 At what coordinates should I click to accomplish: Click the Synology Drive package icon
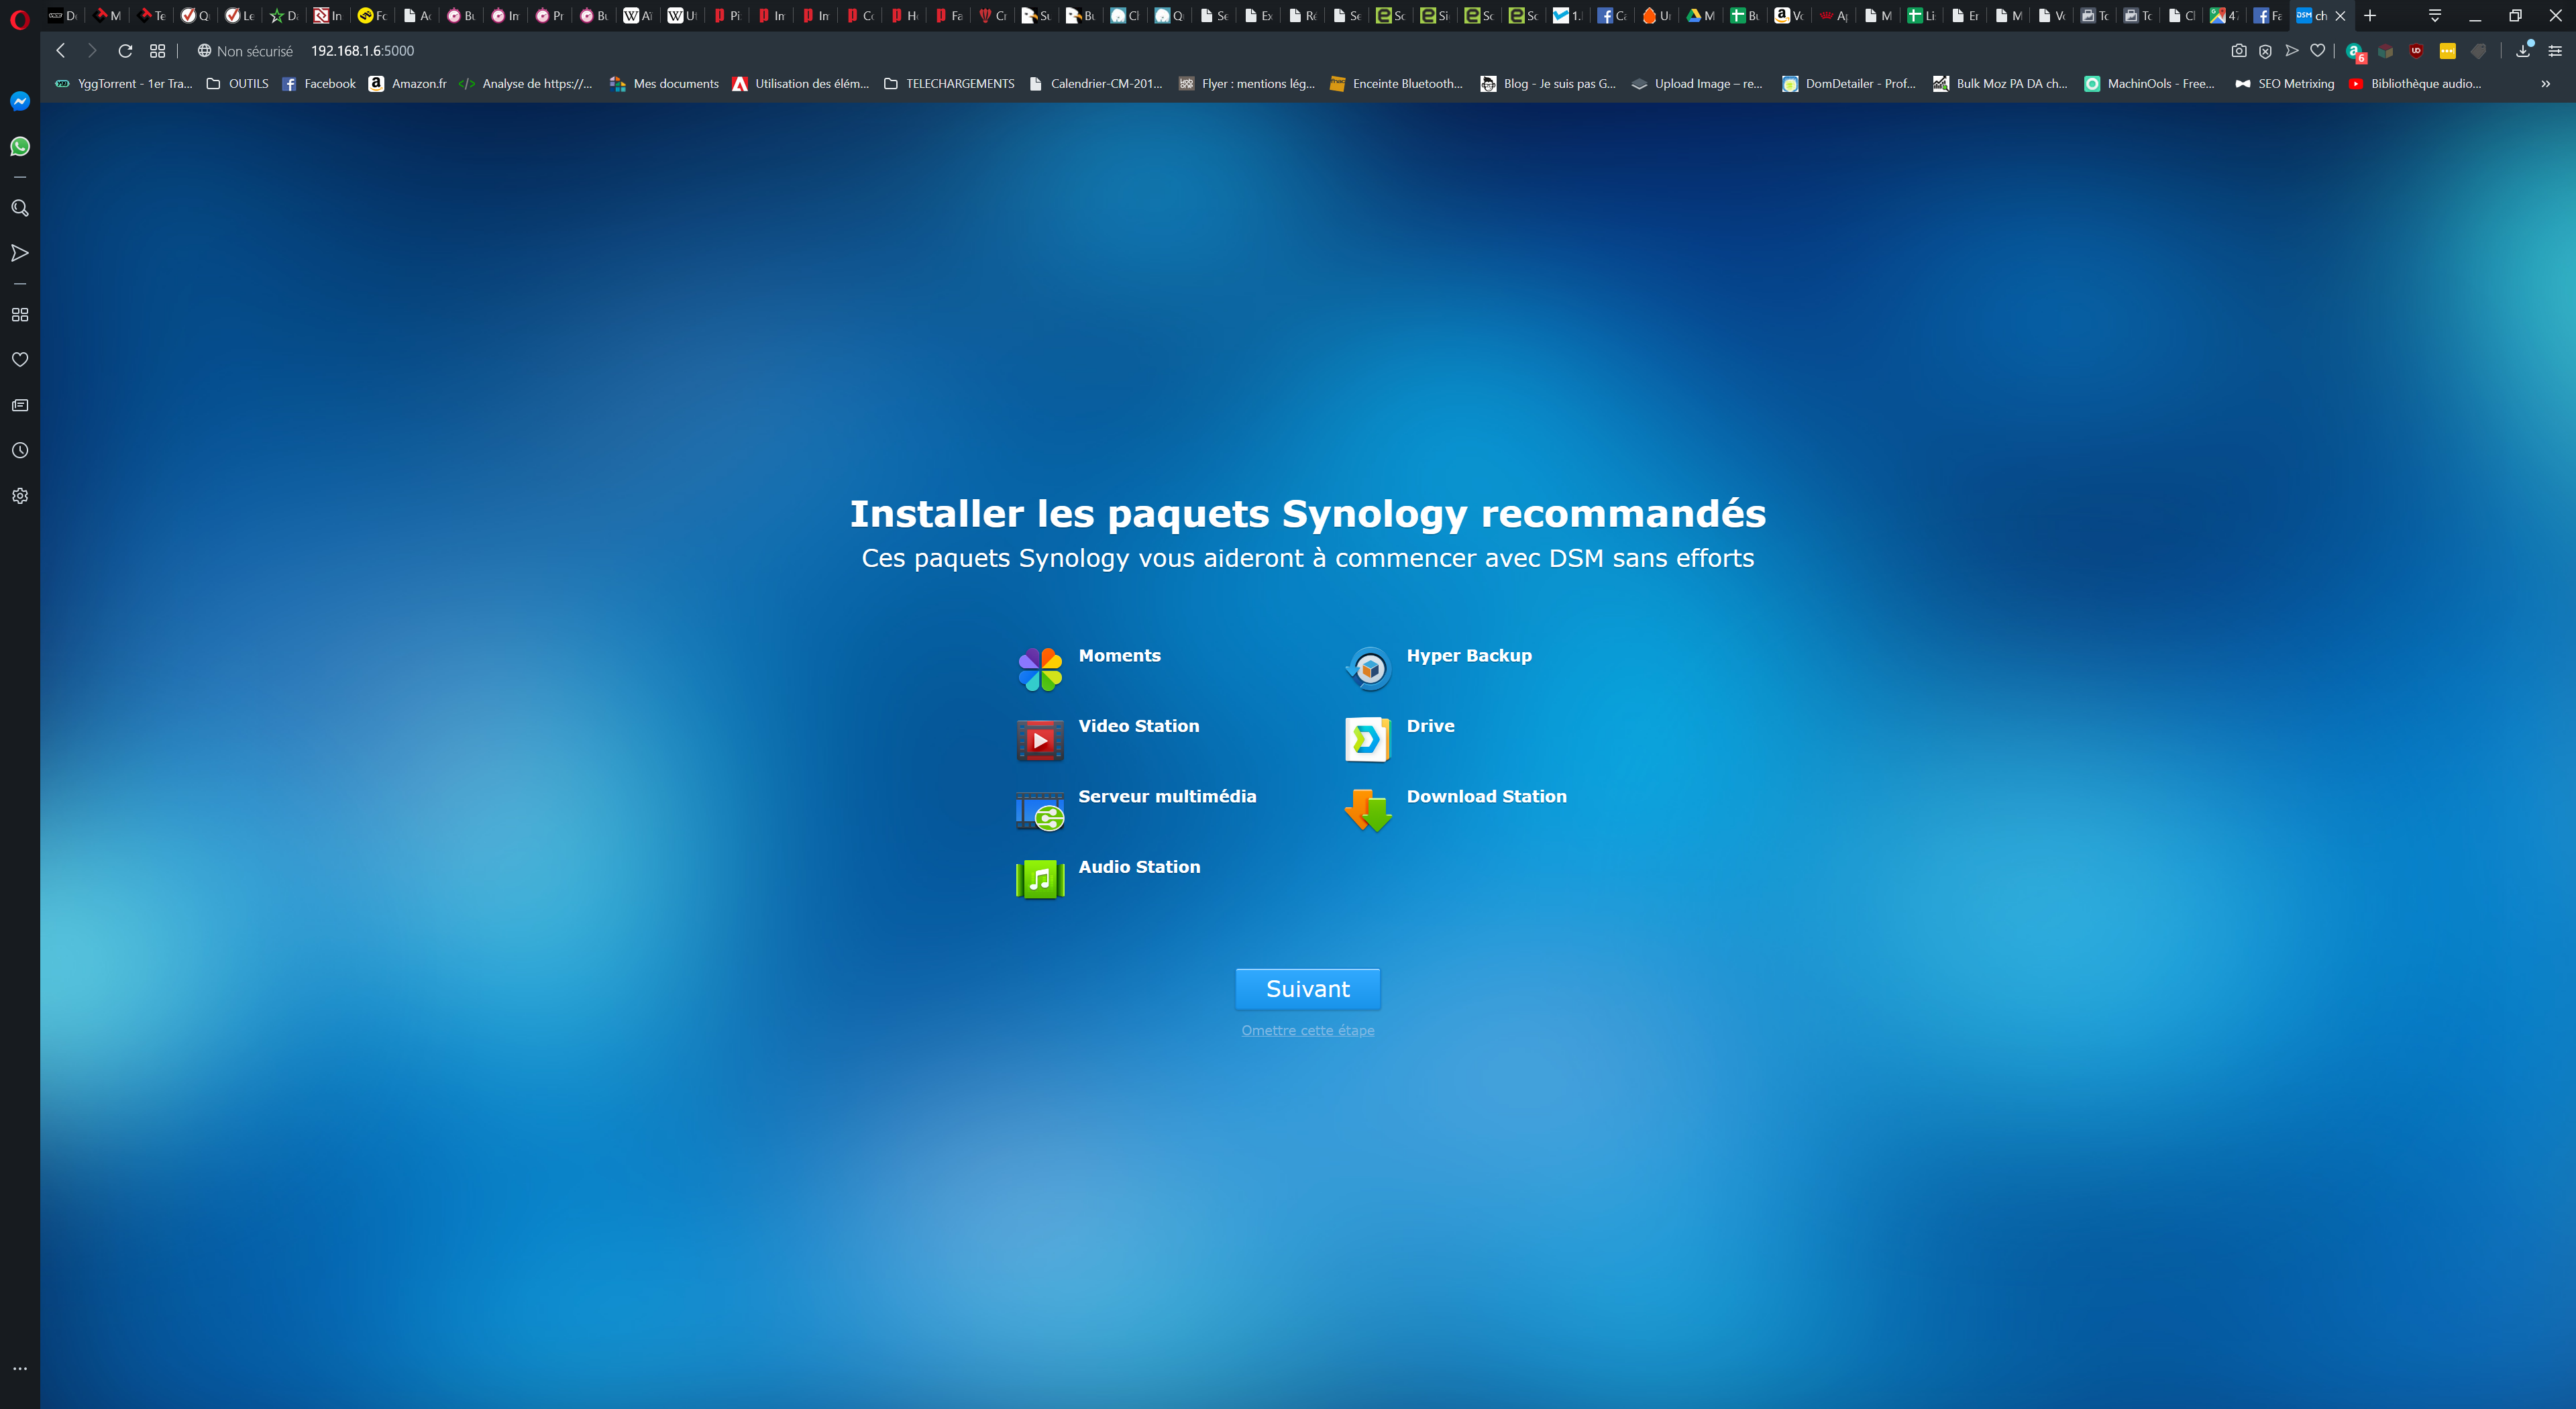[x=1368, y=740]
